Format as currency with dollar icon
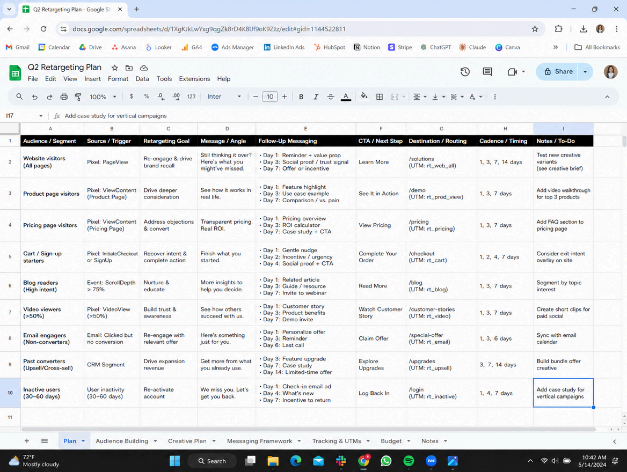627x472 pixels. [132, 97]
